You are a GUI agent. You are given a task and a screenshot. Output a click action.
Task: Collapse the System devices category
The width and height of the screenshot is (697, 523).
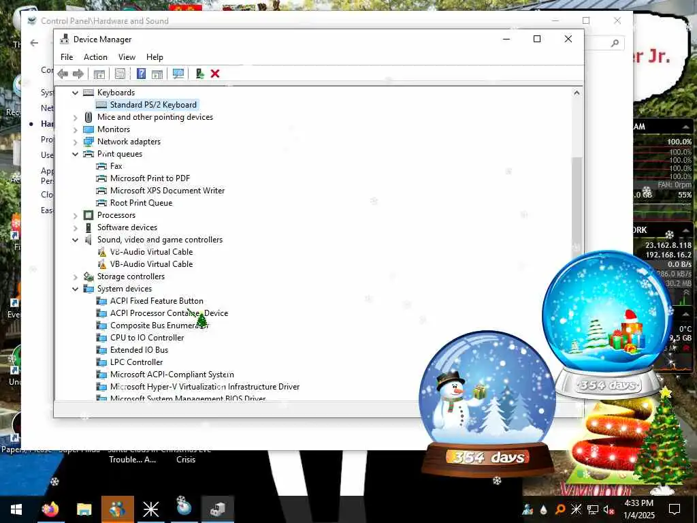pos(75,289)
